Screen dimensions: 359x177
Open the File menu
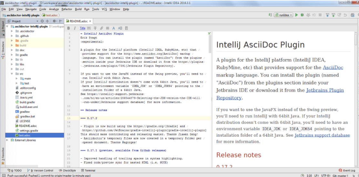pyautogui.click(x=4, y=9)
